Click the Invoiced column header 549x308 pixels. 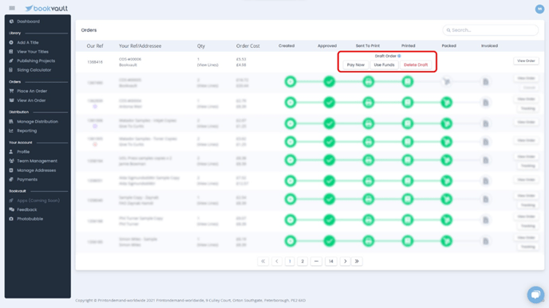click(x=489, y=45)
